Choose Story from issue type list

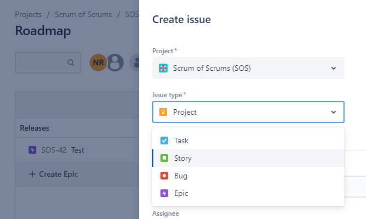pyautogui.click(x=248, y=158)
